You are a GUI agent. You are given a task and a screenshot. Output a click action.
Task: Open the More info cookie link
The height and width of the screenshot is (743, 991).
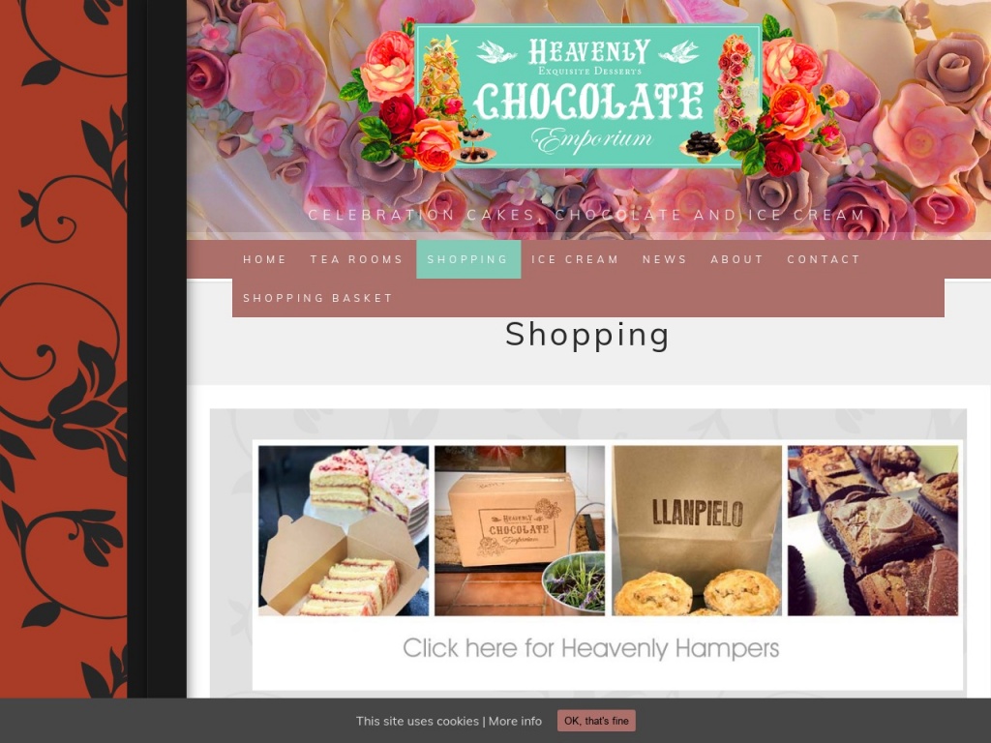(x=515, y=721)
